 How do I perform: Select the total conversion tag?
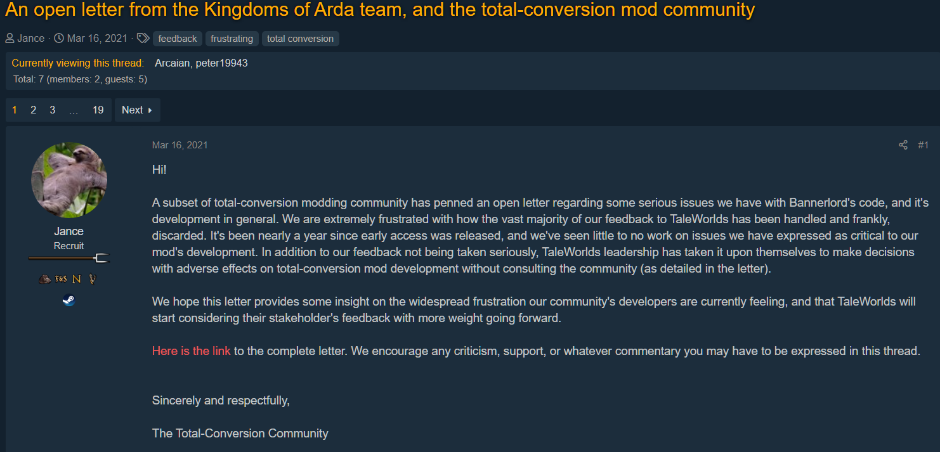[300, 39]
